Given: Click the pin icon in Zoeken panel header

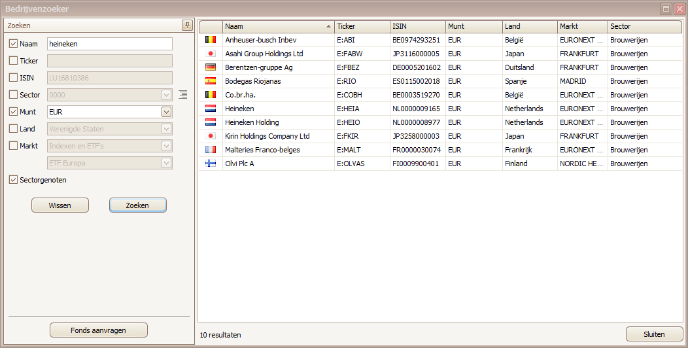Looking at the screenshot, I should [187, 26].
